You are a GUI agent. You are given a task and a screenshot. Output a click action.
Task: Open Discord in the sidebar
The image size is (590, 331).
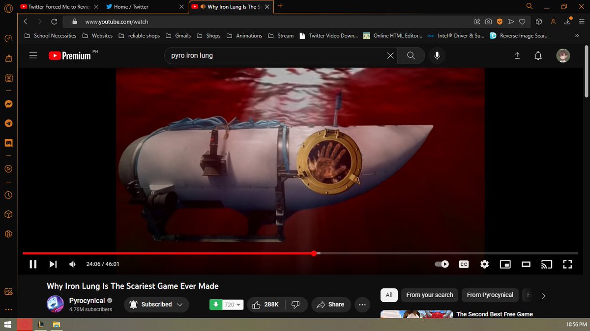click(8, 143)
